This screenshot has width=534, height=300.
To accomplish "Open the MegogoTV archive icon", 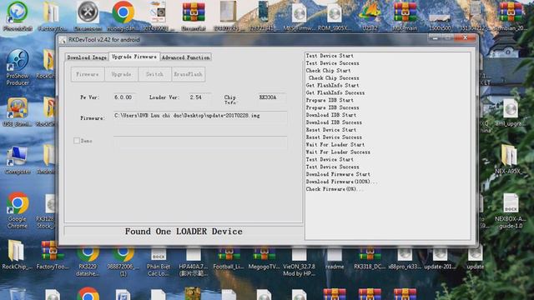I will [264, 258].
